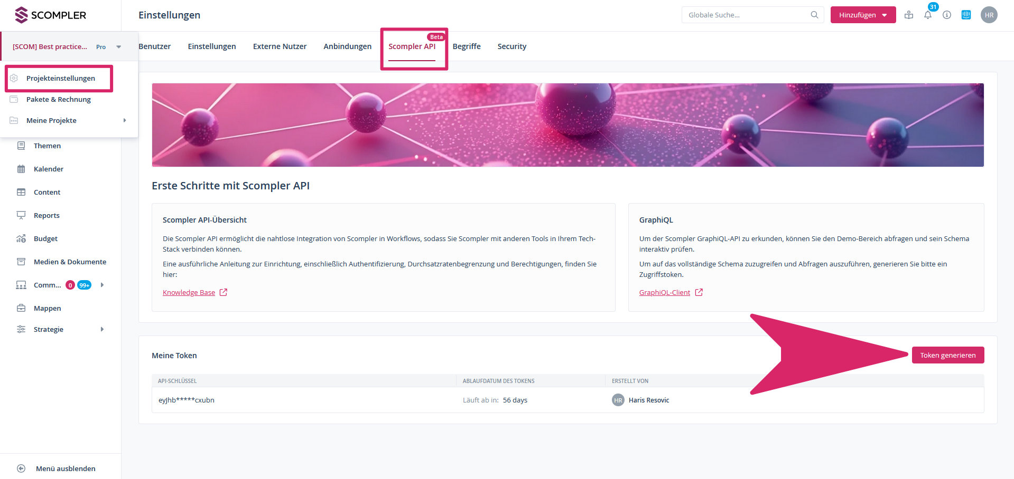Click the Token generieren button

coord(947,355)
